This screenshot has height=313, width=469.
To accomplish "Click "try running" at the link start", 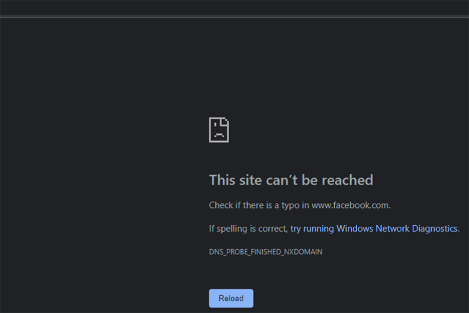I will pos(312,229).
